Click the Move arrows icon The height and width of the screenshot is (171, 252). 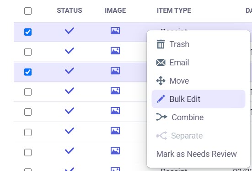(x=161, y=80)
